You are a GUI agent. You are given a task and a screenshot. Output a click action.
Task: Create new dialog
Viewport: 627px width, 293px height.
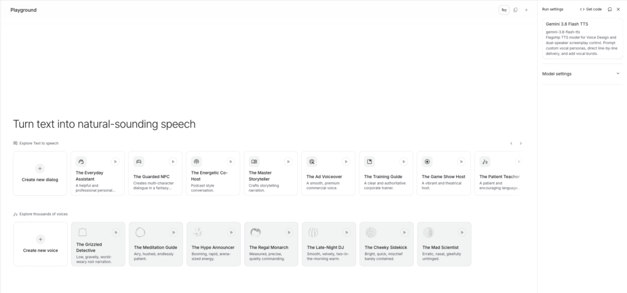tap(40, 174)
